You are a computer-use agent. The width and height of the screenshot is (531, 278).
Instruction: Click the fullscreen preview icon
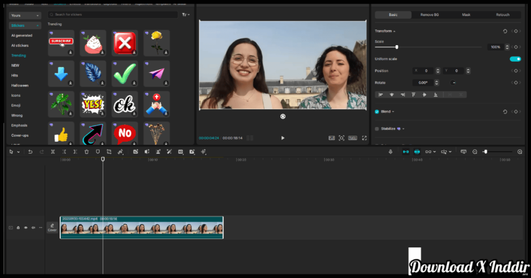click(x=365, y=138)
